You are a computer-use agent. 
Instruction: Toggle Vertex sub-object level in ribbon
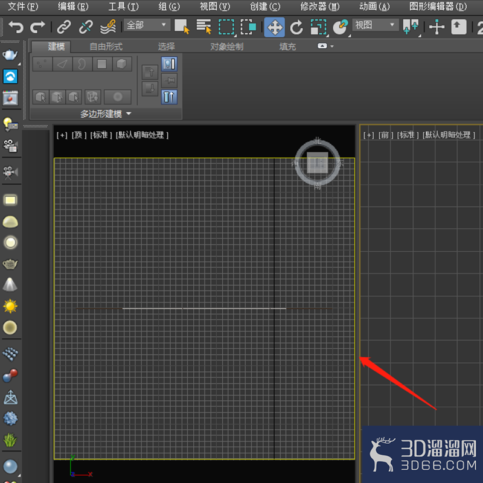coord(42,64)
